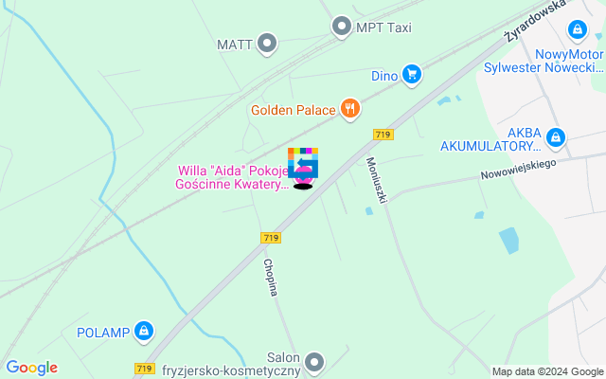The image size is (606, 379).
Task: Click the Moniuszki street label
Action: coord(377,180)
